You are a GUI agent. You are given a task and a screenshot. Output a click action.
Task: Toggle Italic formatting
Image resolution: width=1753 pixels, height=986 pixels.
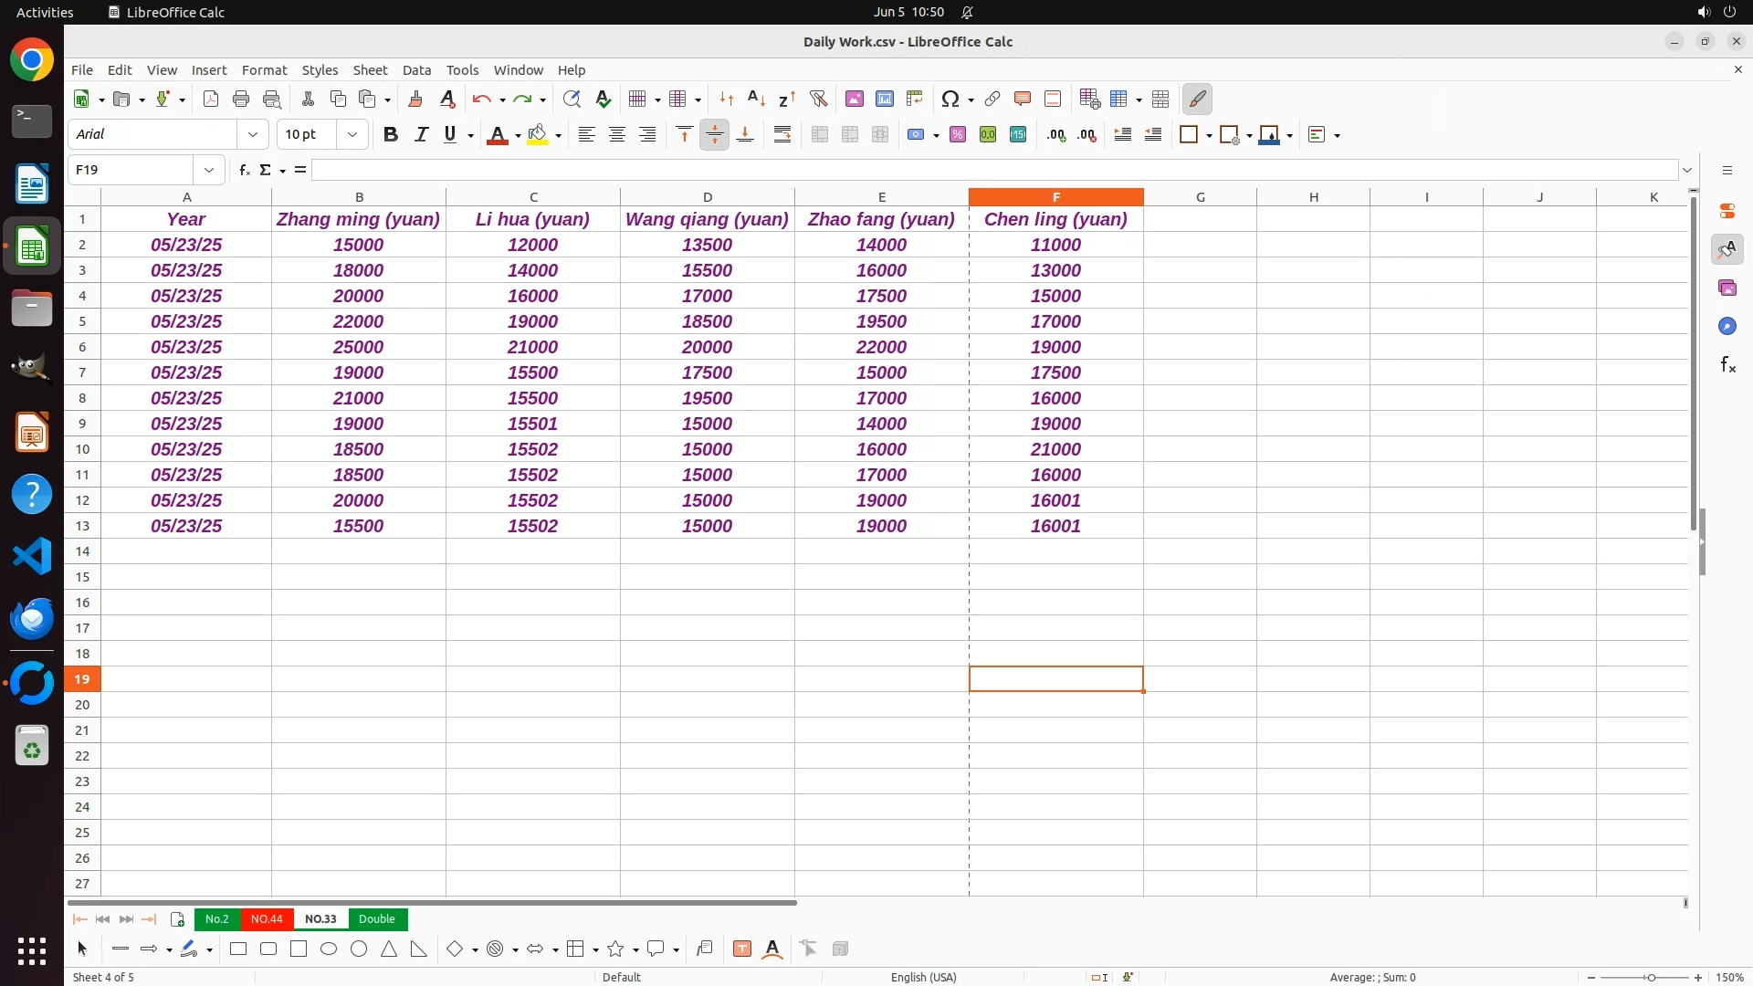421,135
